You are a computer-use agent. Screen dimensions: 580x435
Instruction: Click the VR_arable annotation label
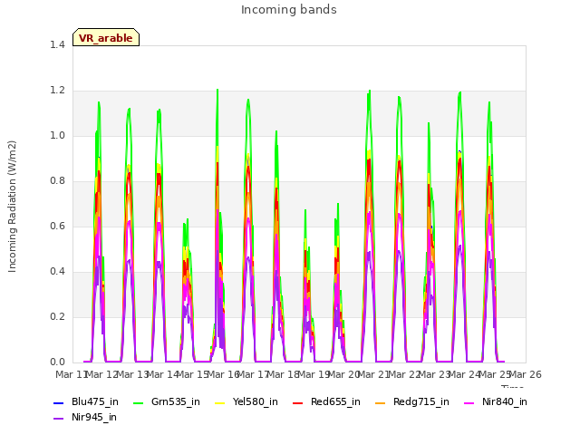point(106,37)
